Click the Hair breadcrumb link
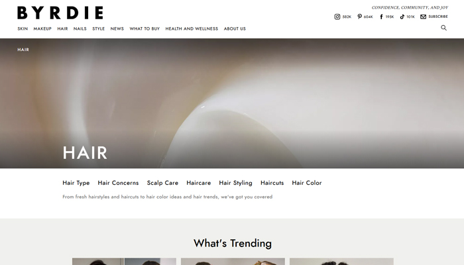Image resolution: width=464 pixels, height=265 pixels. pos(23,50)
